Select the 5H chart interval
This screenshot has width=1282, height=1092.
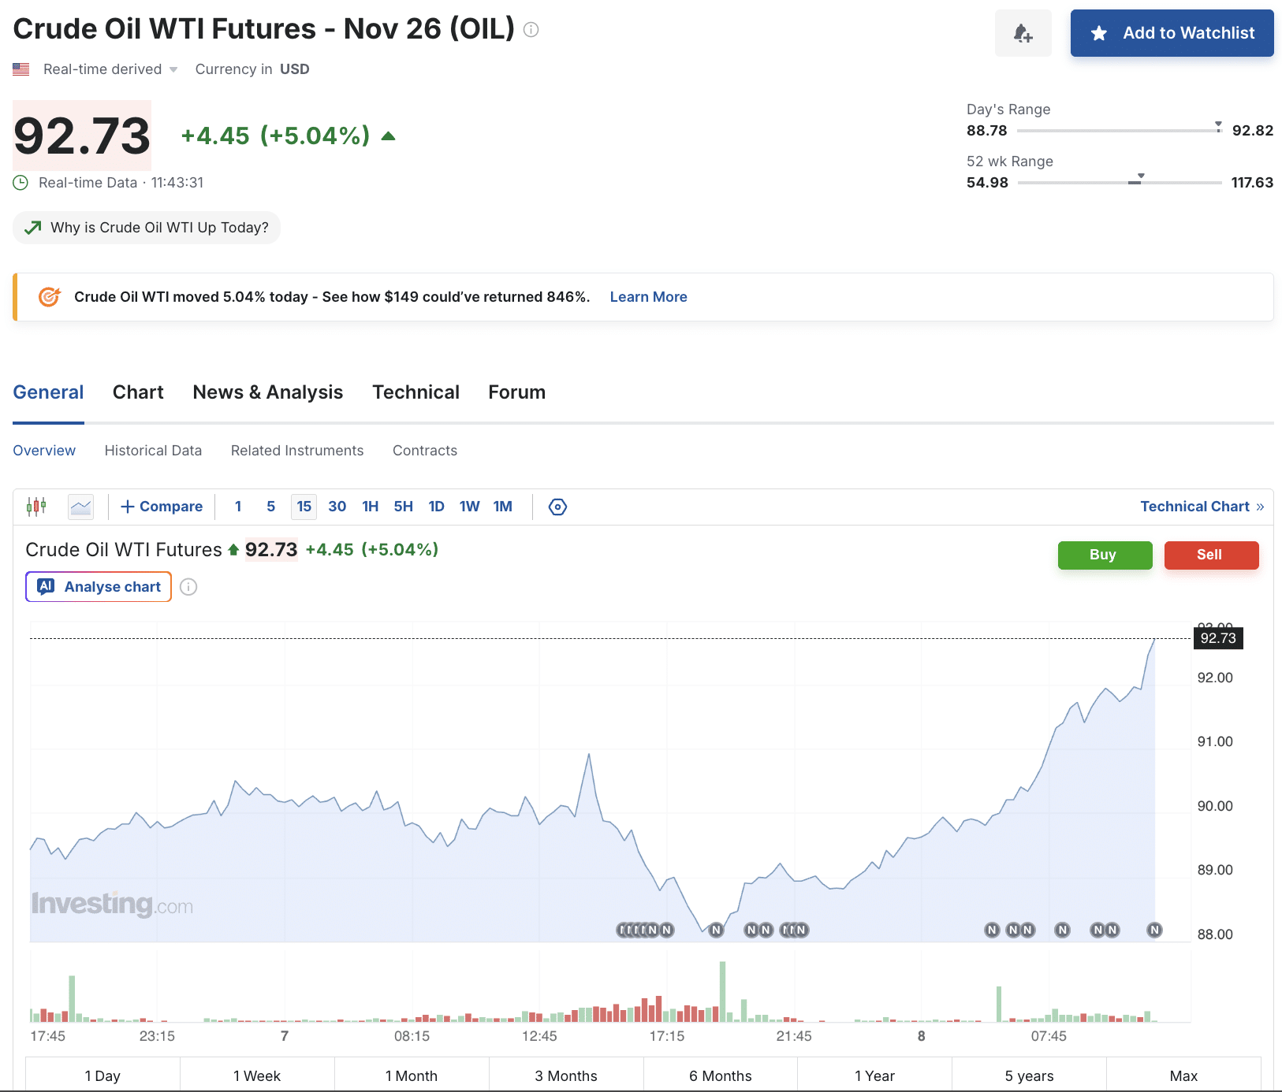(x=404, y=507)
